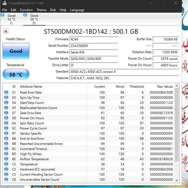
Task: Click the Good health status button
Action: click(x=16, y=51)
